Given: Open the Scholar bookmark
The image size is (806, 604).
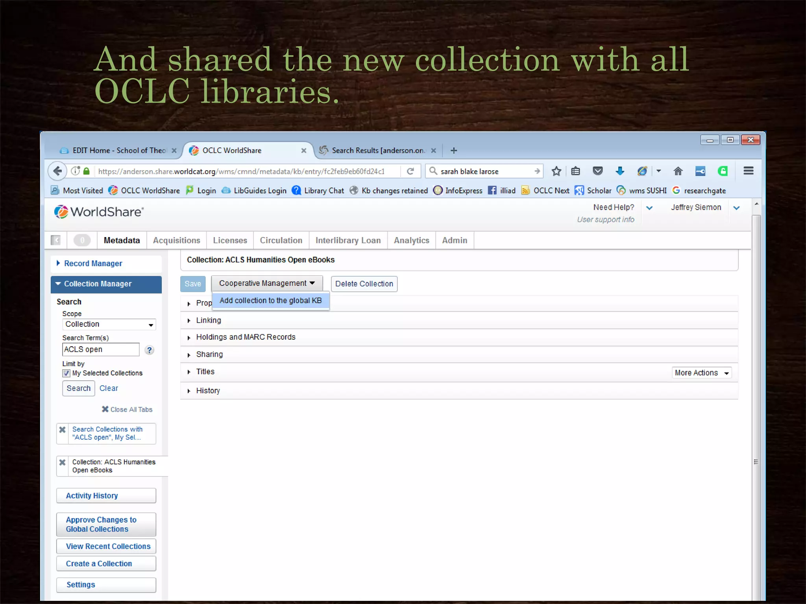Looking at the screenshot, I should pos(593,190).
